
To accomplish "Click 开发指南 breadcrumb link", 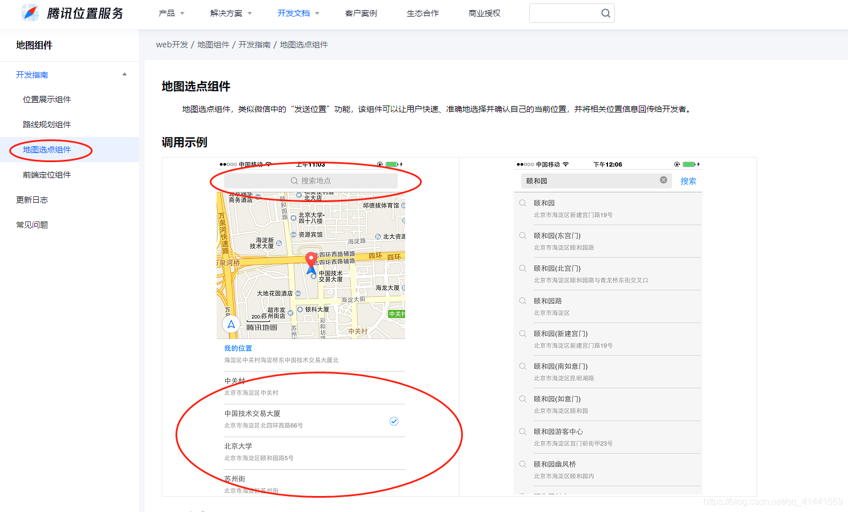I will point(254,45).
